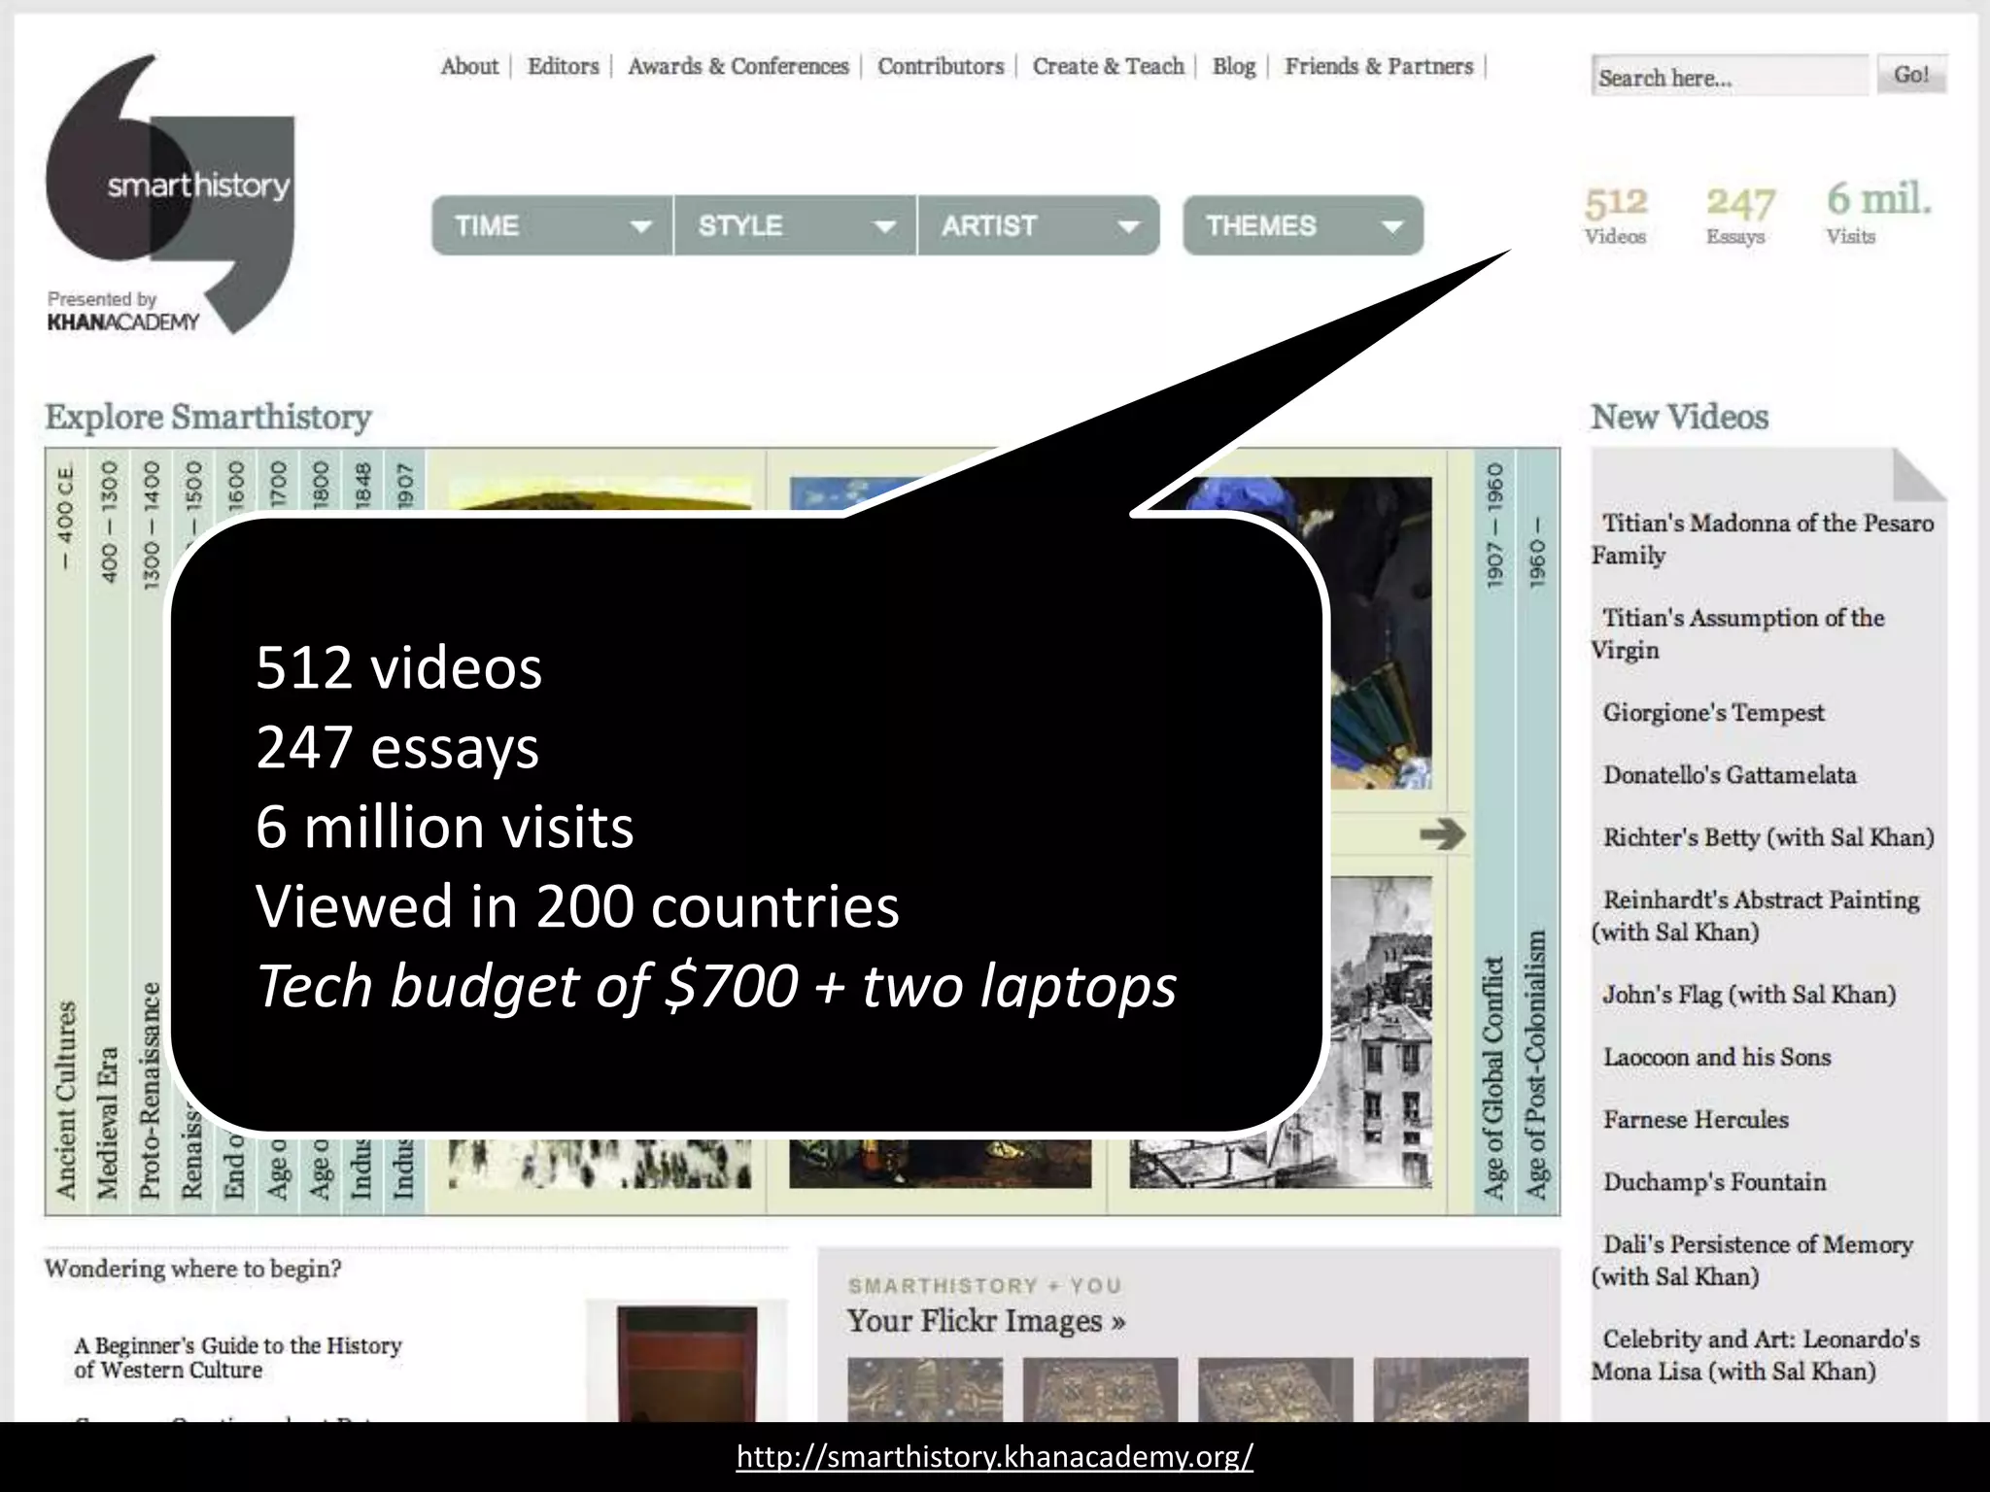Screen dimensions: 1990x1492
Task: Open the smarthistory.khanacademy.org URL link
Action: tap(995, 1456)
